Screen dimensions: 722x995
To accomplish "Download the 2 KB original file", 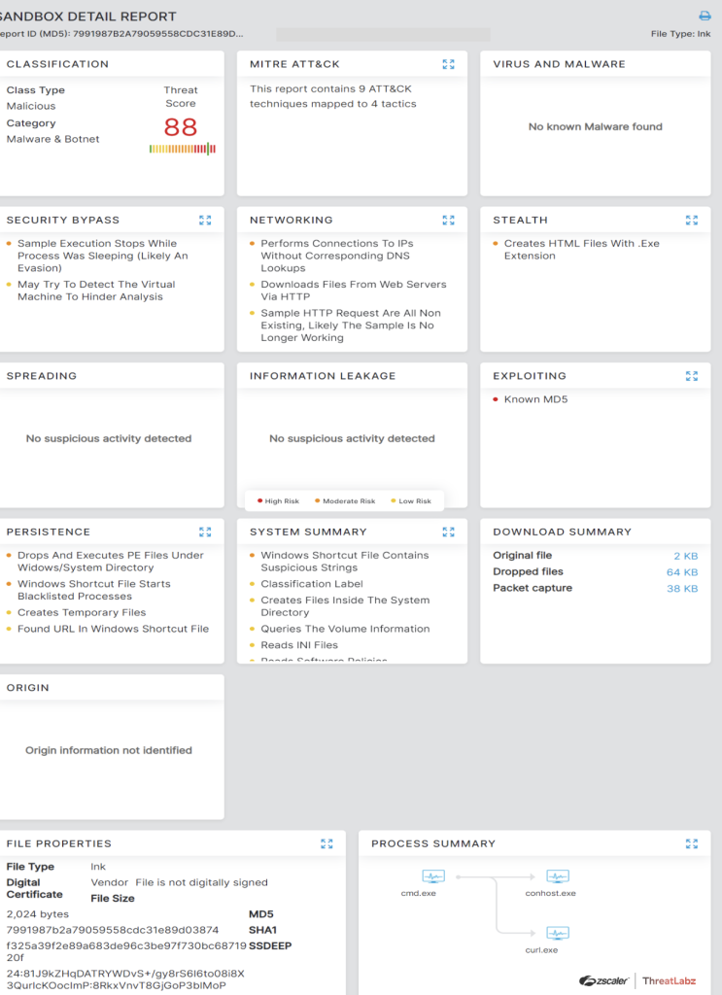I will (685, 556).
